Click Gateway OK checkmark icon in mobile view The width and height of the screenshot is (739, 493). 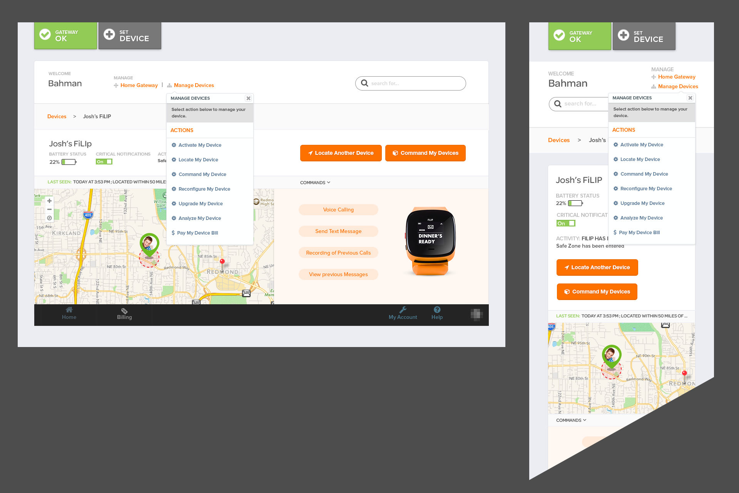click(559, 35)
